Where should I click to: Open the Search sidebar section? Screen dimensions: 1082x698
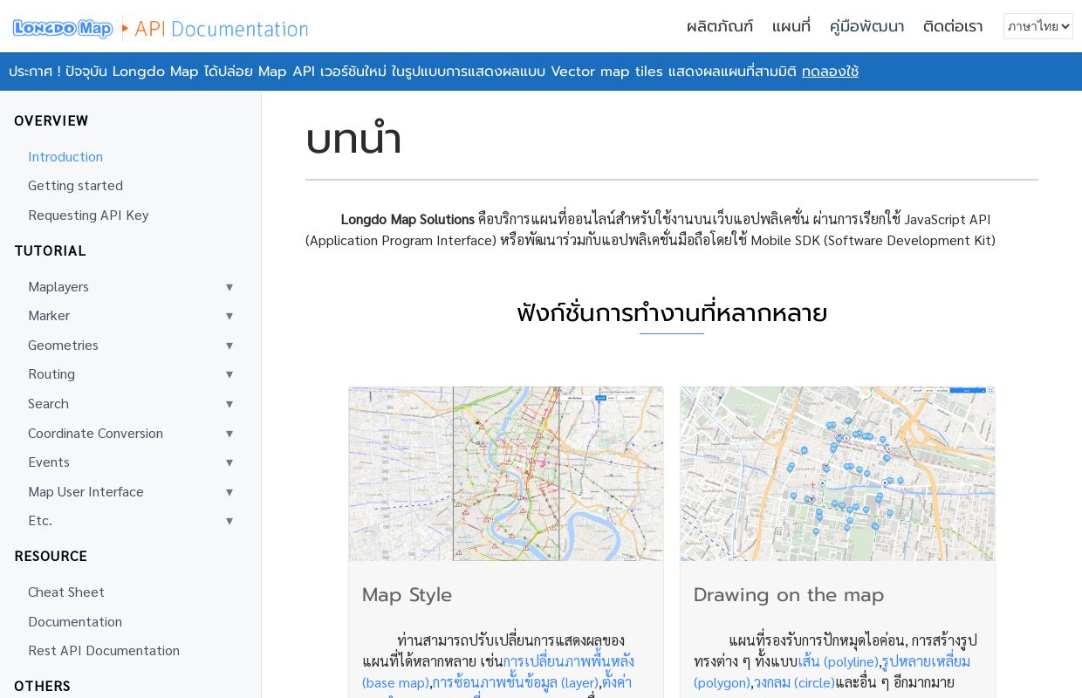48,403
